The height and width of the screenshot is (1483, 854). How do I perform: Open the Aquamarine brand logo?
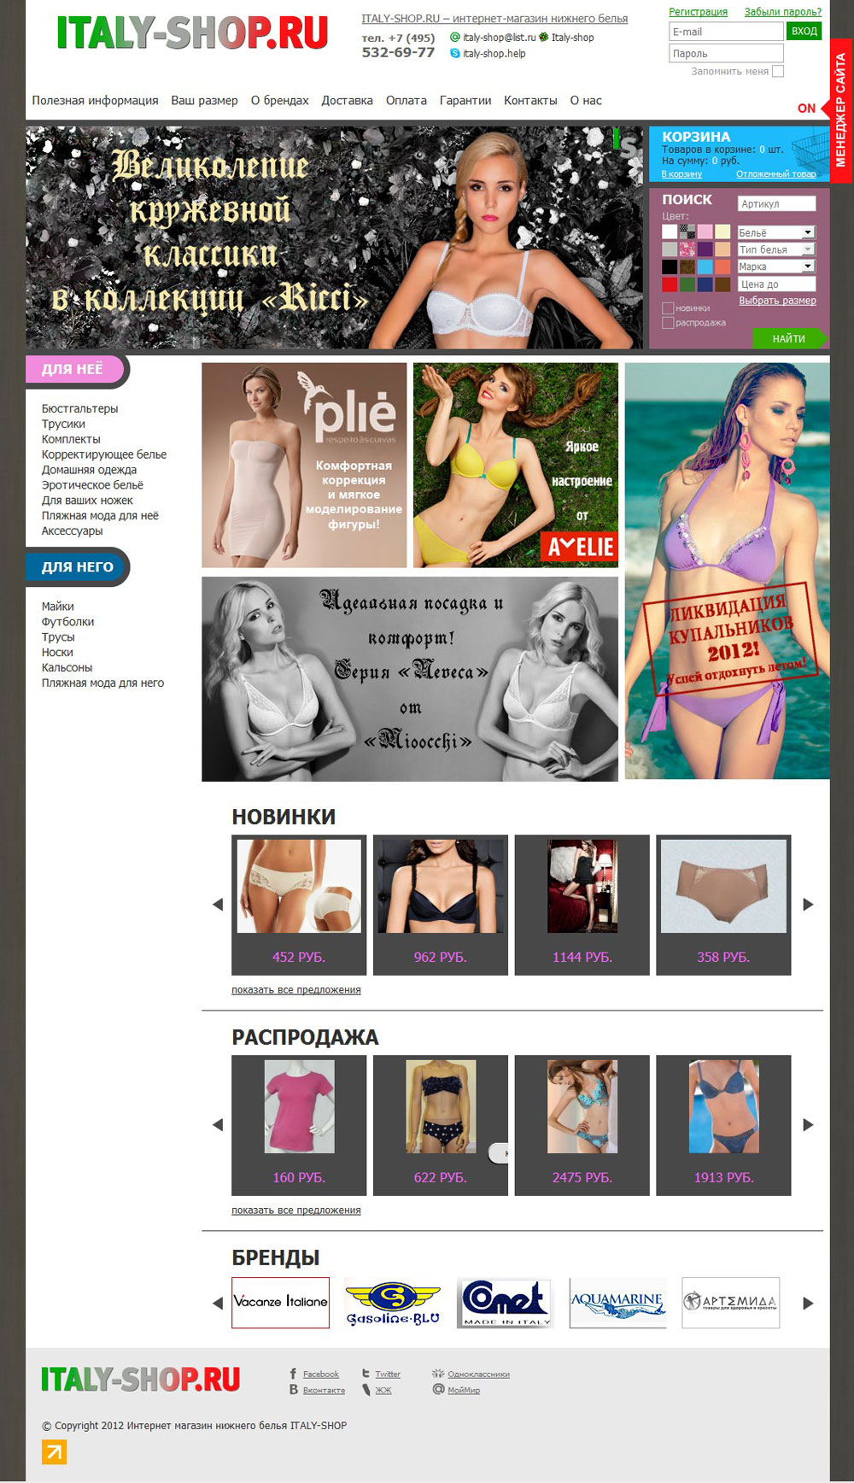click(x=618, y=1303)
